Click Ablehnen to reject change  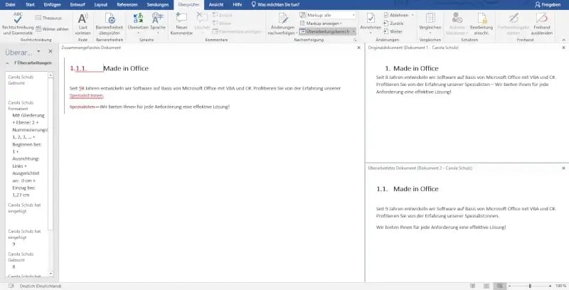[395, 15]
